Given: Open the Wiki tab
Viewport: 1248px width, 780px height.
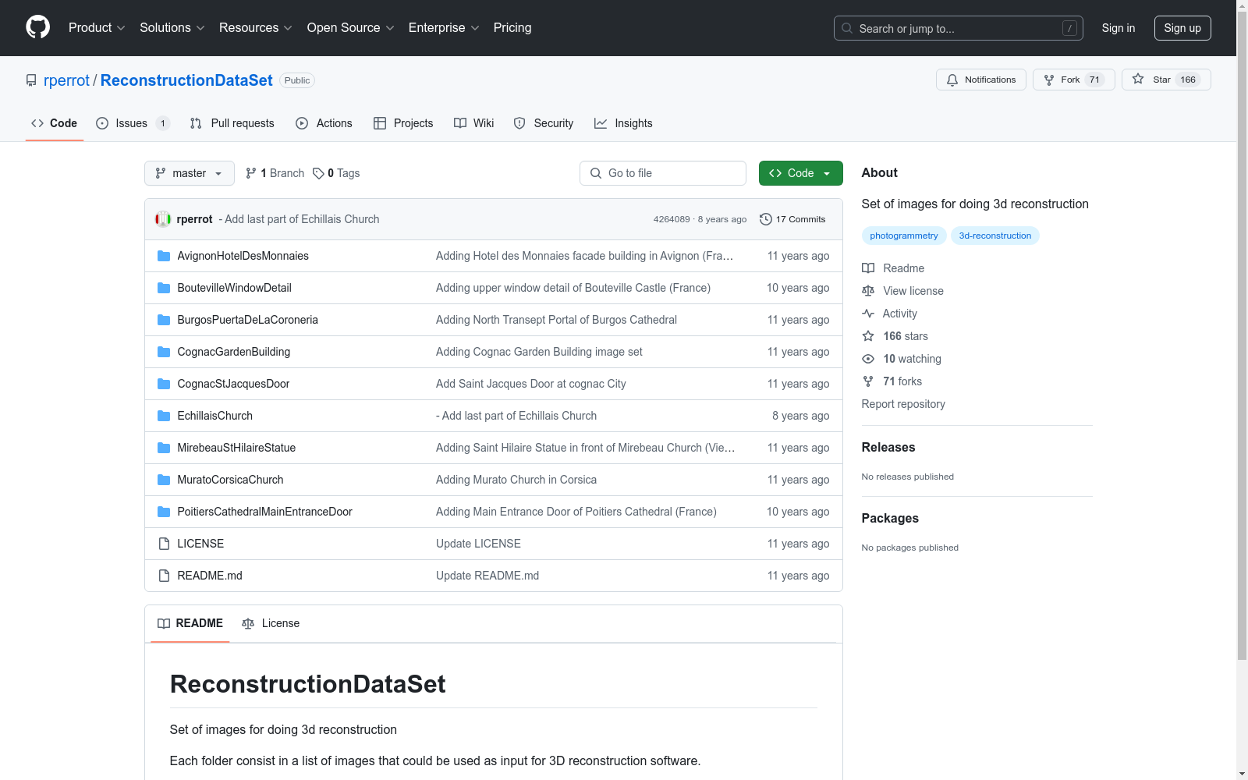Looking at the screenshot, I should point(474,123).
